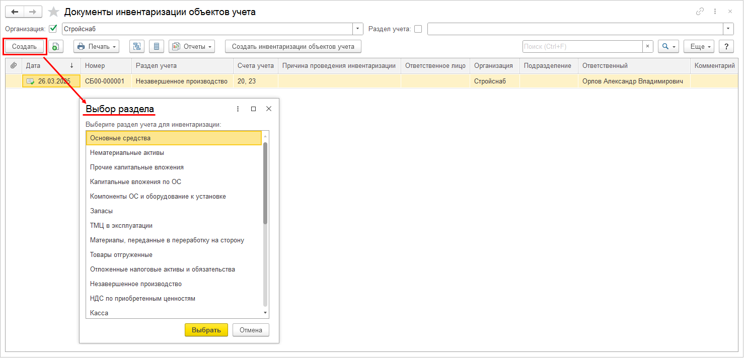Select Капитальные вложения по ОС
Image resolution: width=744 pixels, height=358 pixels.
pos(174,182)
